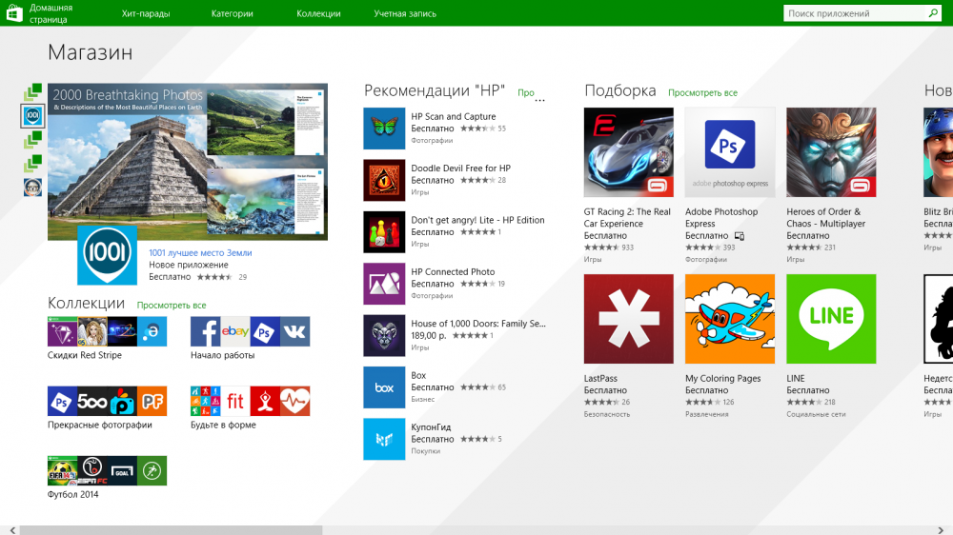Open Heroes of Order & Chaos tile

tap(831, 152)
